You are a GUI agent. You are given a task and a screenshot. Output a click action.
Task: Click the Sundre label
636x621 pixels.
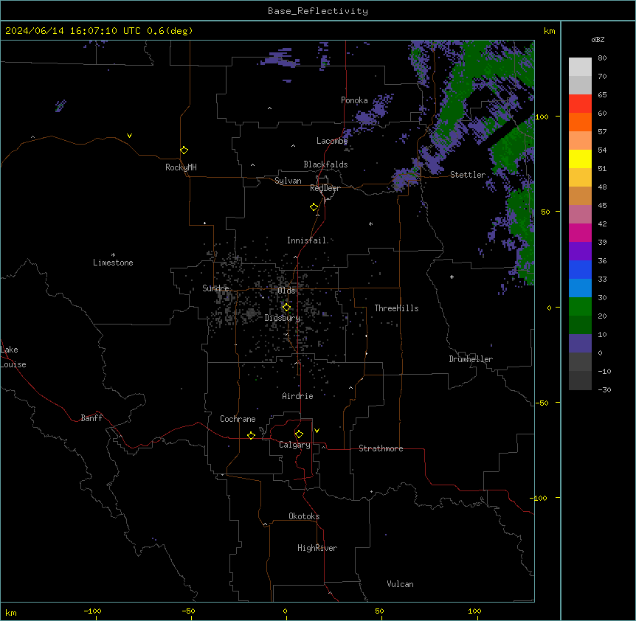point(215,288)
